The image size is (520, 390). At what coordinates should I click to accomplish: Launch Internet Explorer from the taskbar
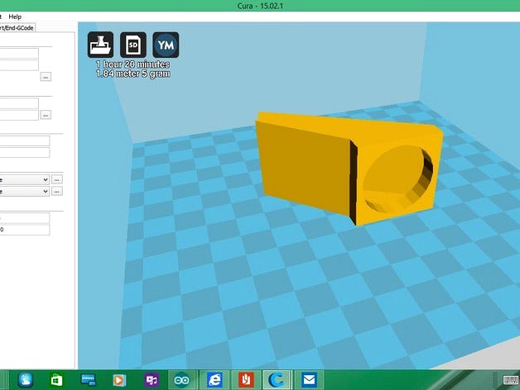click(x=213, y=379)
